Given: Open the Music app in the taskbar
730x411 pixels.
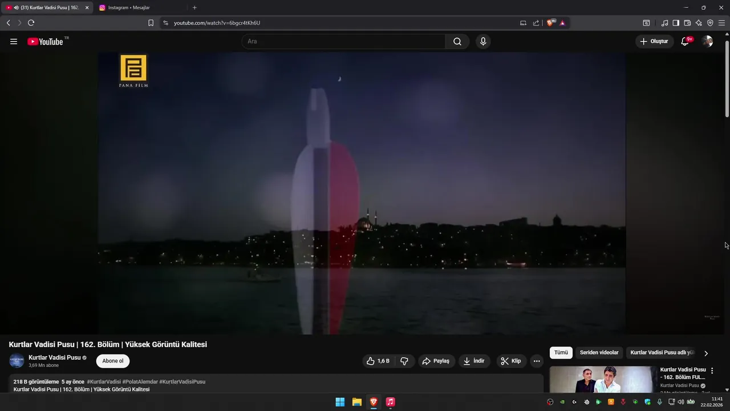Looking at the screenshot, I should point(390,402).
